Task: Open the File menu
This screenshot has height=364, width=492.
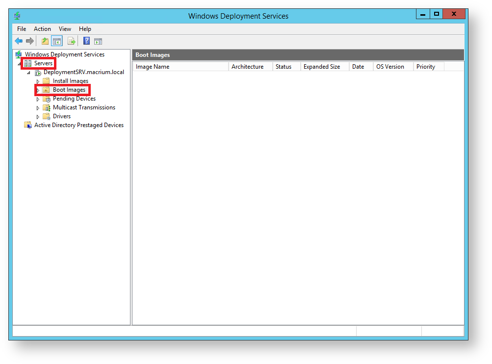Action: [22, 29]
